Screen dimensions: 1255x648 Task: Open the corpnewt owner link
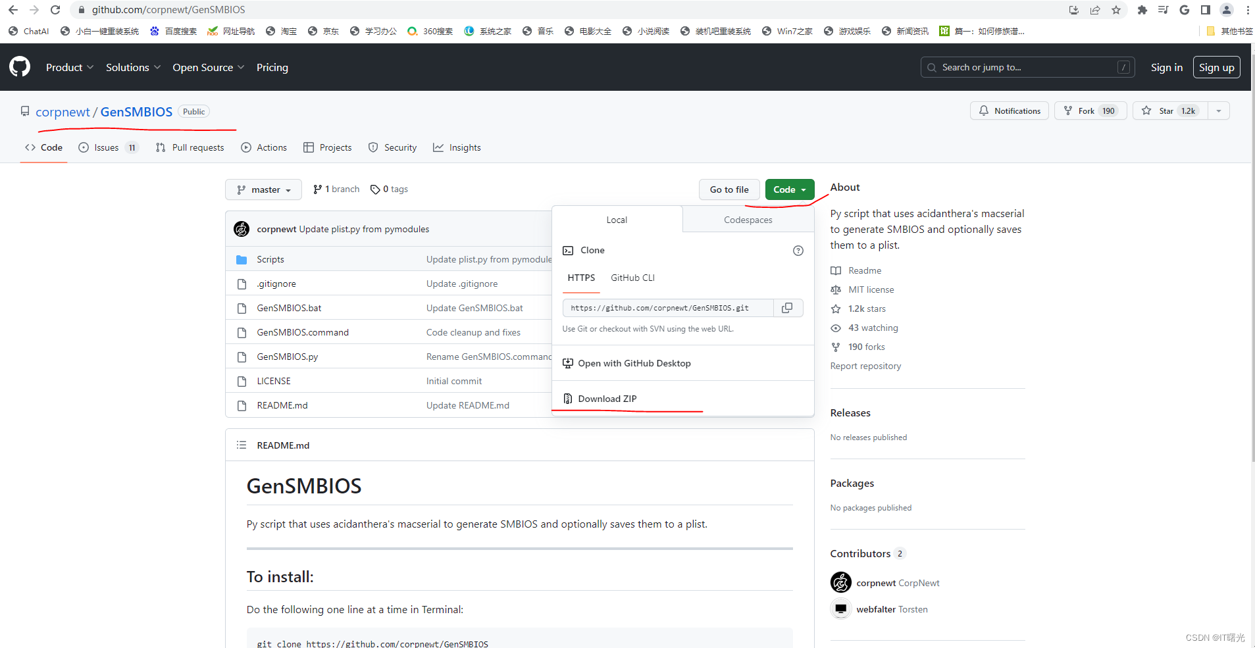point(63,112)
